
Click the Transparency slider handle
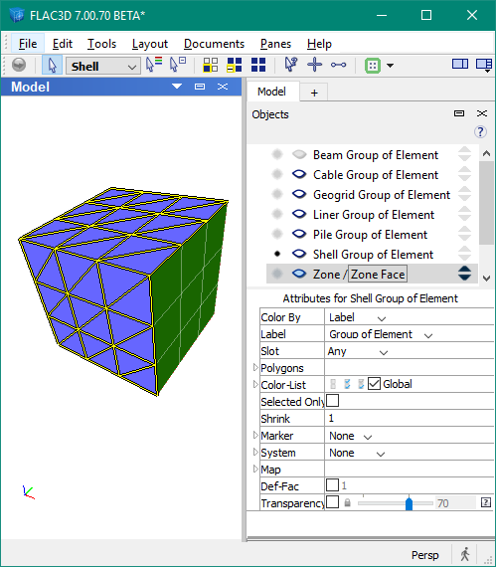click(409, 503)
